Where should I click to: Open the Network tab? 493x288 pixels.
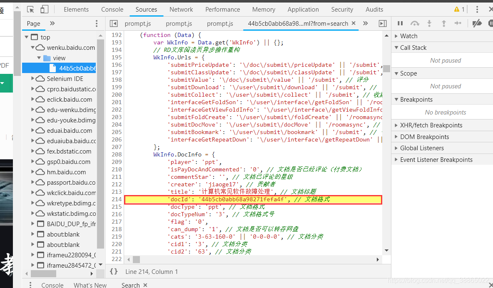pos(181,10)
